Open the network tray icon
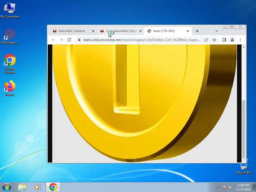The image size is (256, 192). coord(218,187)
